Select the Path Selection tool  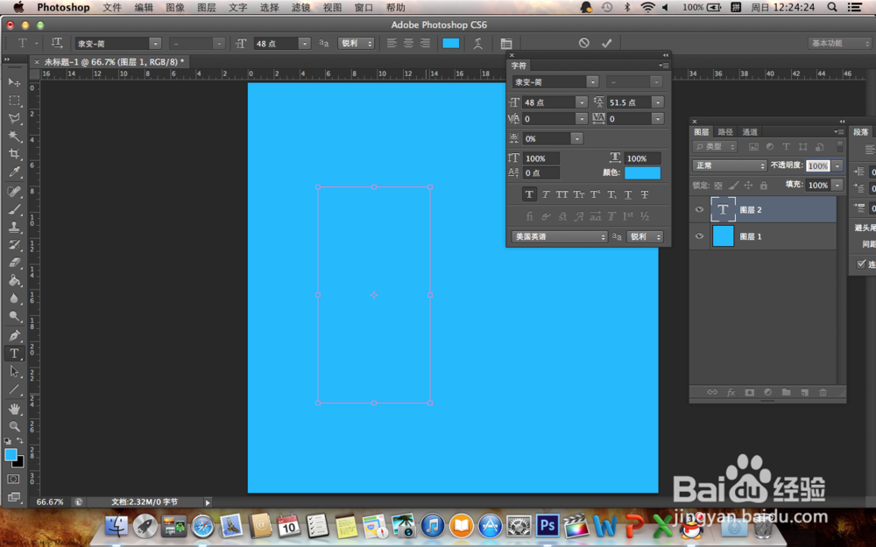14,371
